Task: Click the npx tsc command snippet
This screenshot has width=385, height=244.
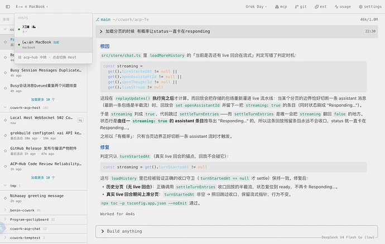Action: 144,203
